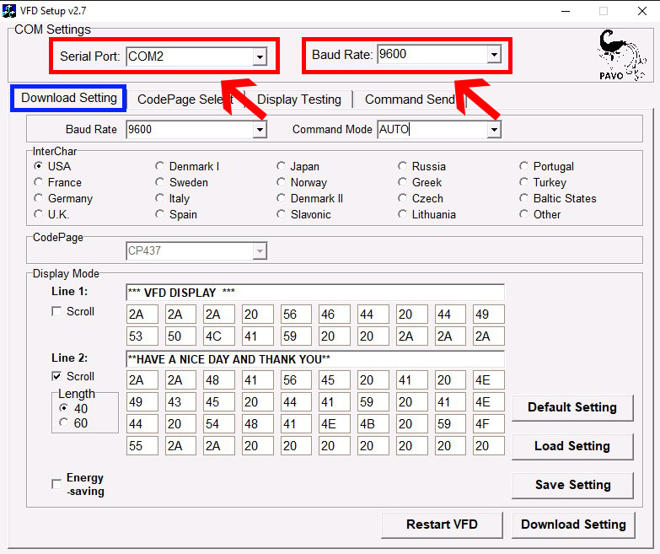Toggle the Energy-saving checkbox
The width and height of the screenshot is (660, 554).
pos(57,484)
